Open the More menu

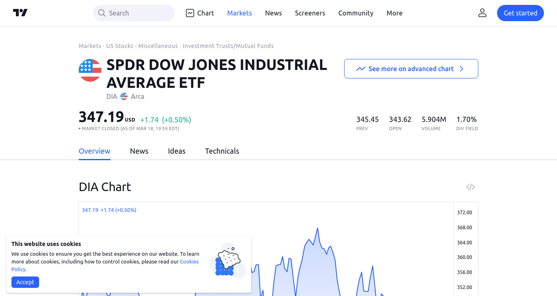(x=394, y=13)
